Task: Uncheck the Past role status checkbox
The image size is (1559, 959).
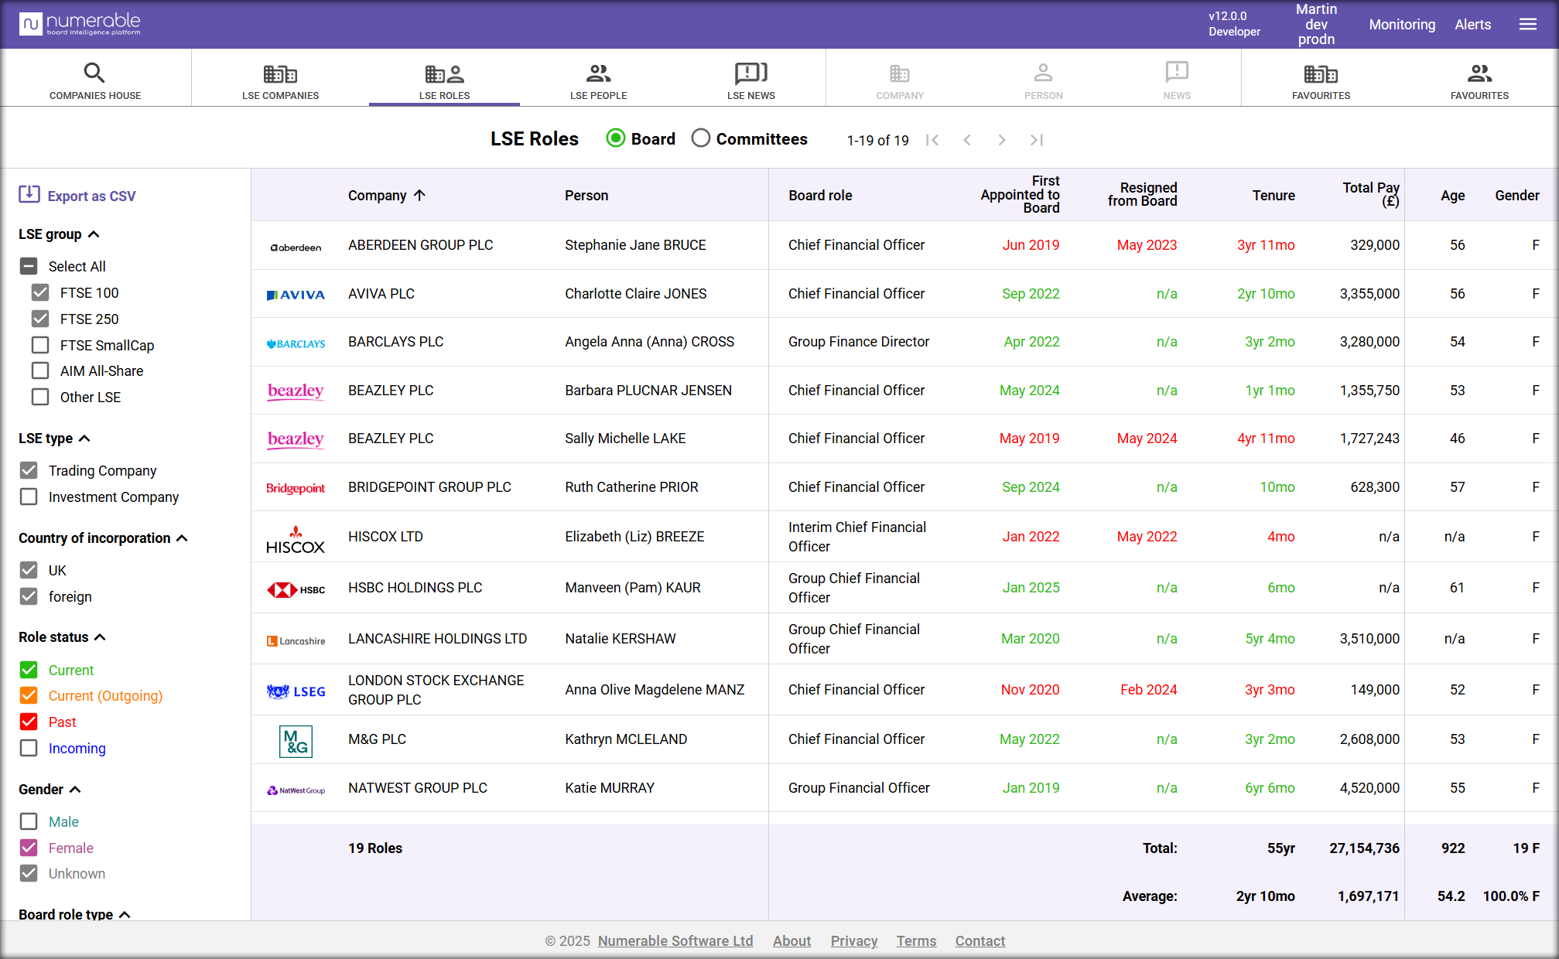Action: pos(29,722)
